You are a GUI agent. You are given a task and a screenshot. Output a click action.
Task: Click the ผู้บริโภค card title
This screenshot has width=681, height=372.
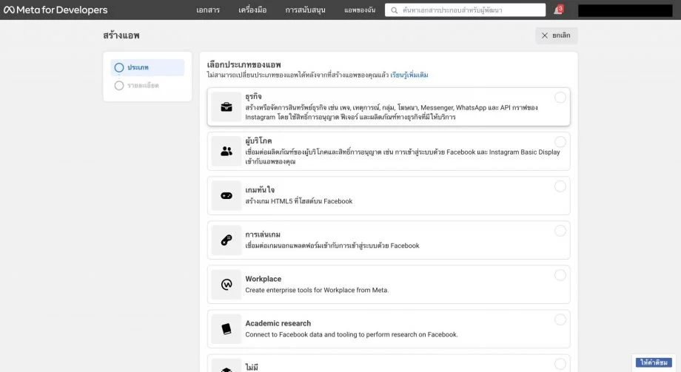[258, 141]
